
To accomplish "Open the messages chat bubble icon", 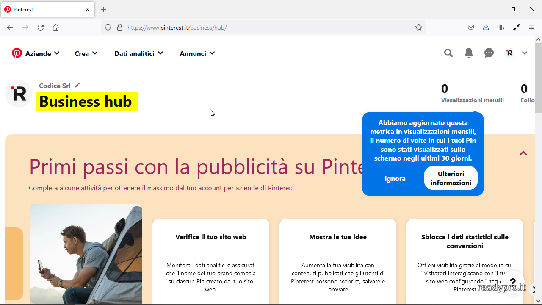I will tap(489, 53).
